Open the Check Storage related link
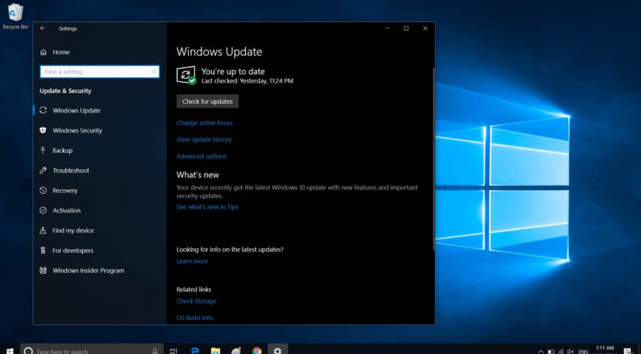 (196, 301)
